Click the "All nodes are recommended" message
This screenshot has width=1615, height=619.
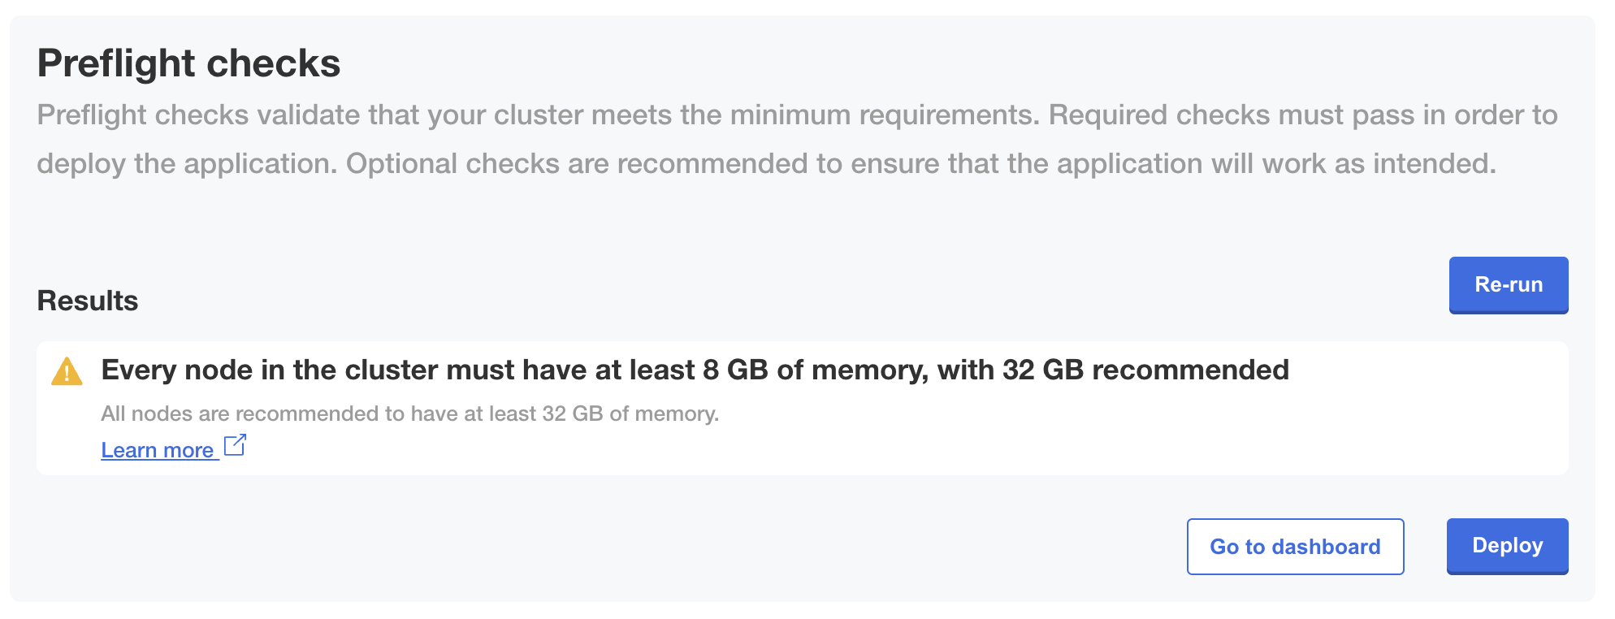[409, 413]
